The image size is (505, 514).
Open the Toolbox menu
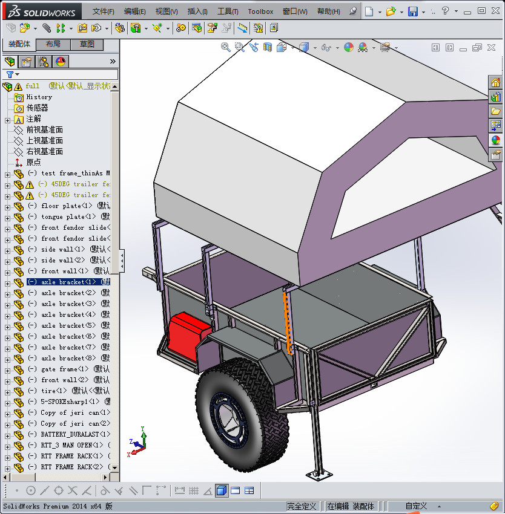click(x=260, y=11)
